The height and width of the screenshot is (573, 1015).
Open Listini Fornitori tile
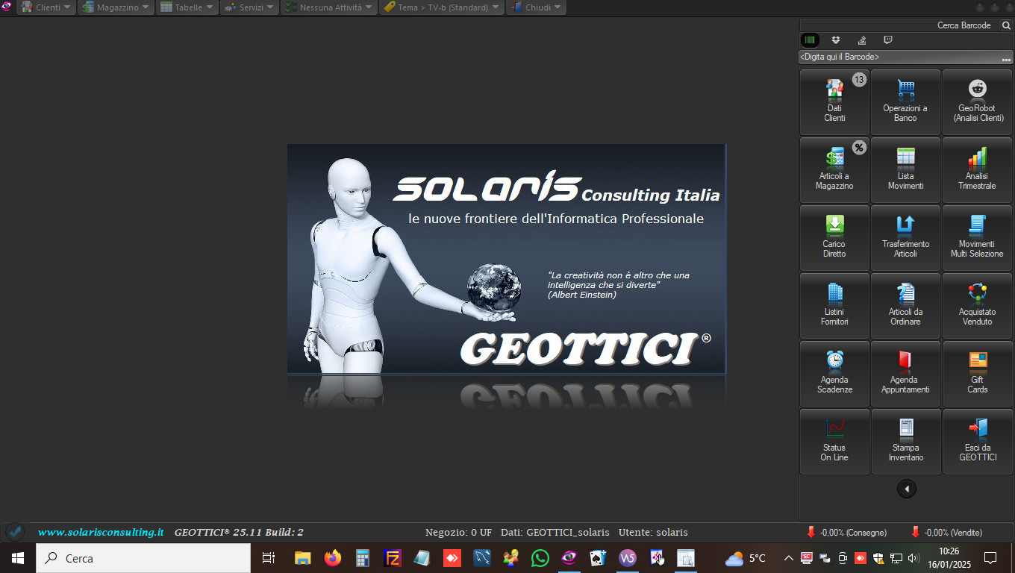[834, 306]
